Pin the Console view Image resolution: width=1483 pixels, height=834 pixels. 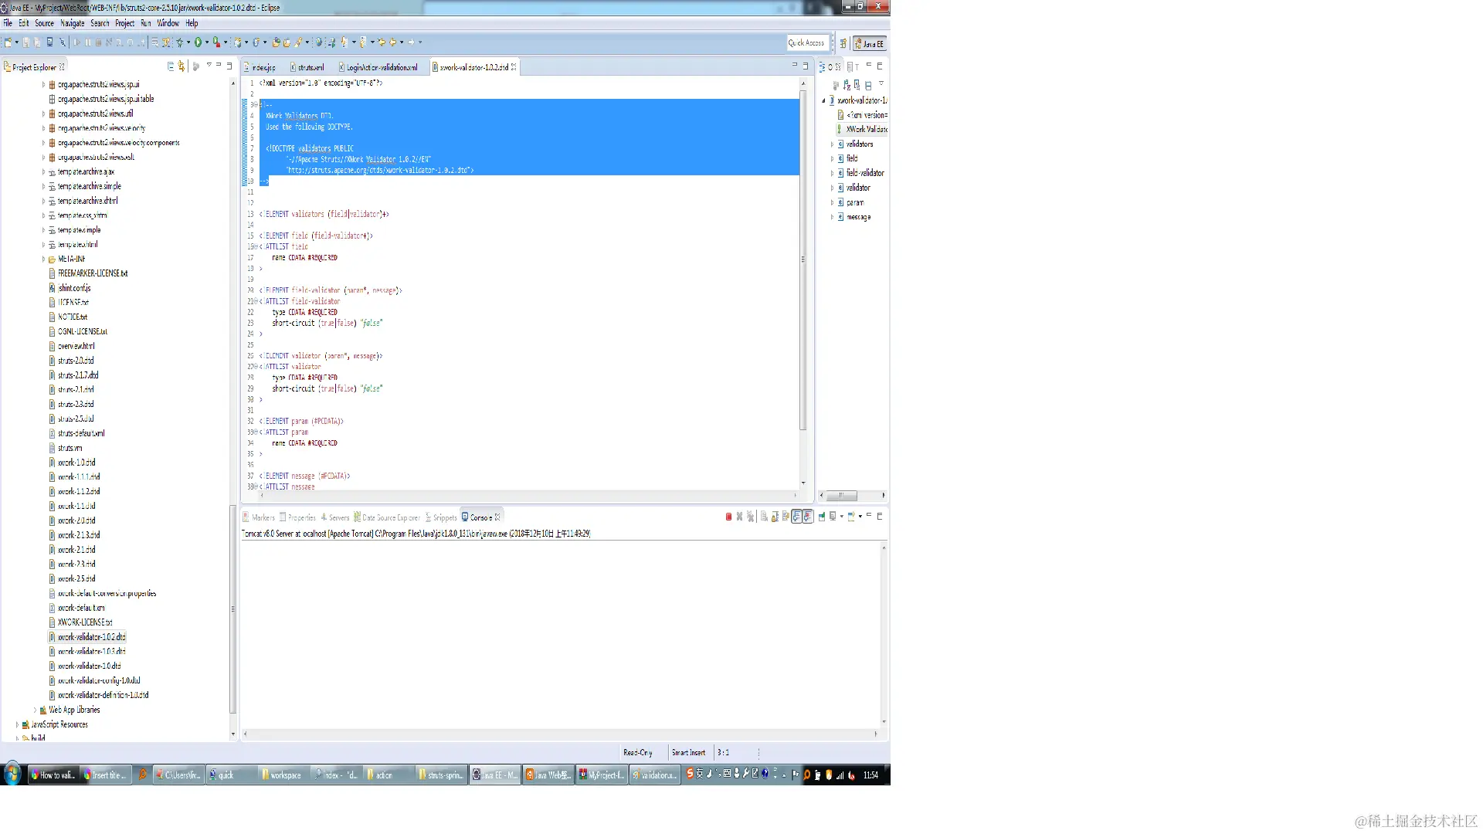(x=822, y=517)
